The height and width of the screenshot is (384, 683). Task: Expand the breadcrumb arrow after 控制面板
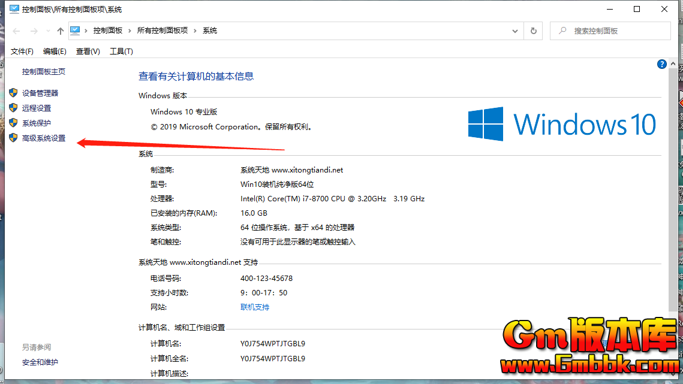tap(130, 31)
